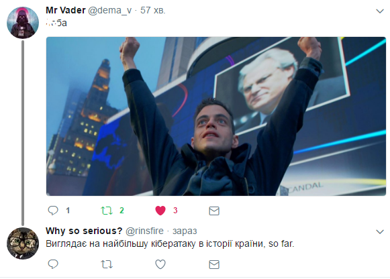This screenshot has width=390, height=279.
Task: Open the @dema_v handle link
Action: [x=109, y=11]
